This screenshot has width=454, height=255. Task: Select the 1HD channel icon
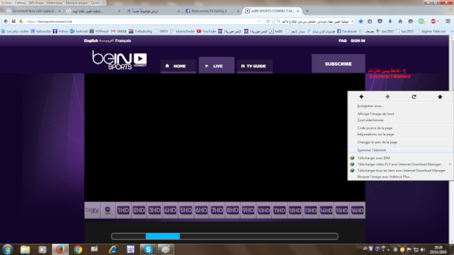pyautogui.click(x=123, y=210)
